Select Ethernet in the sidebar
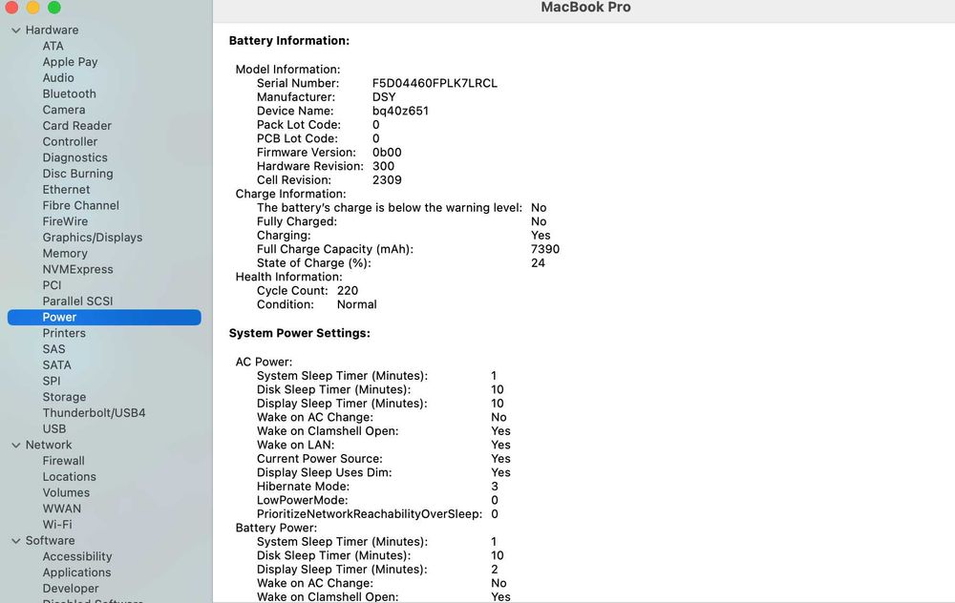Screen dimensions: 955x603 [67, 189]
